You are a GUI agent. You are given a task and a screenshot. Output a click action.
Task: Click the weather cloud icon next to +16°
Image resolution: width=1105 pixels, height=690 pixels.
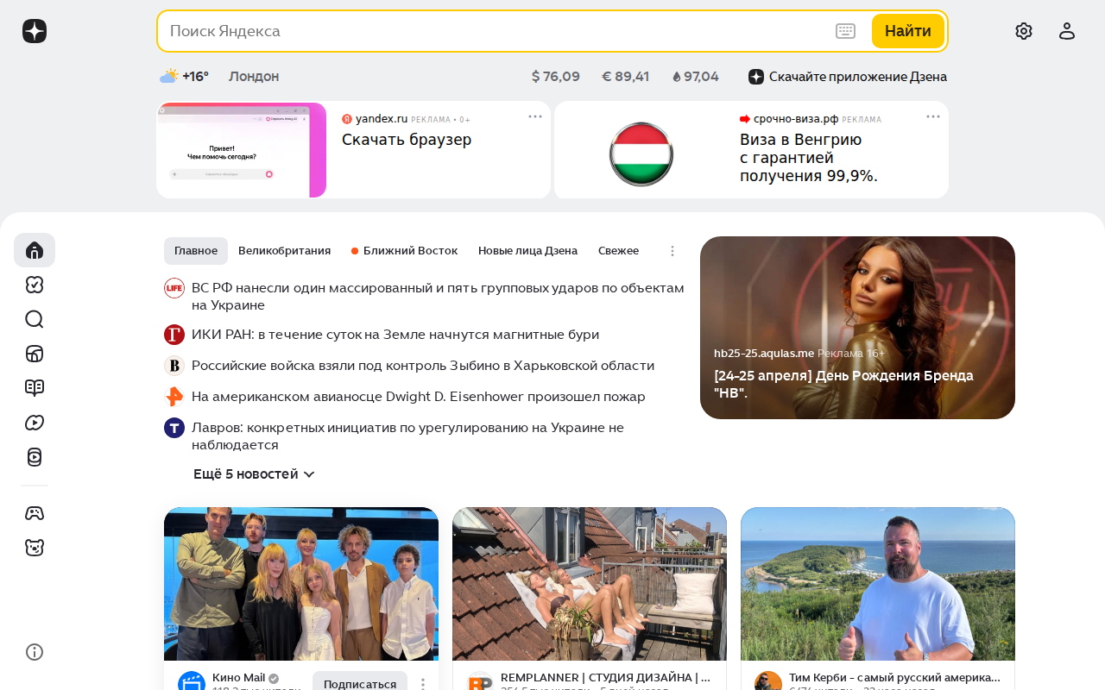coord(169,76)
